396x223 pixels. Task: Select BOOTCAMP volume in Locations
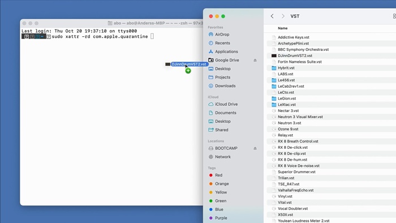(226, 148)
